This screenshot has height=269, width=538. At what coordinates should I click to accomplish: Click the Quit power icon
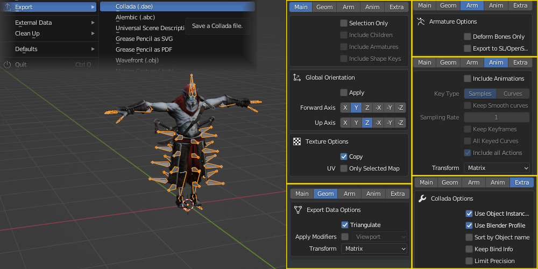point(8,65)
